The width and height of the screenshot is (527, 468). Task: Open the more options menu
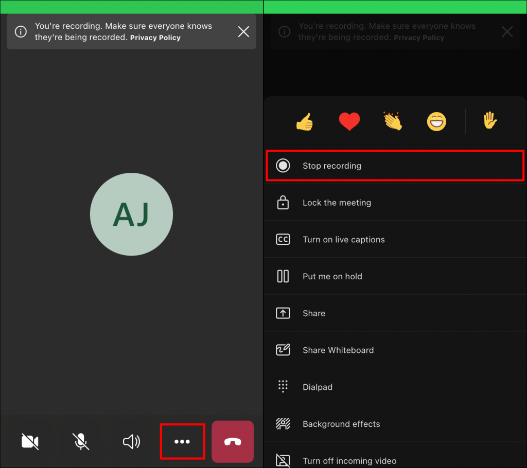pos(183,441)
